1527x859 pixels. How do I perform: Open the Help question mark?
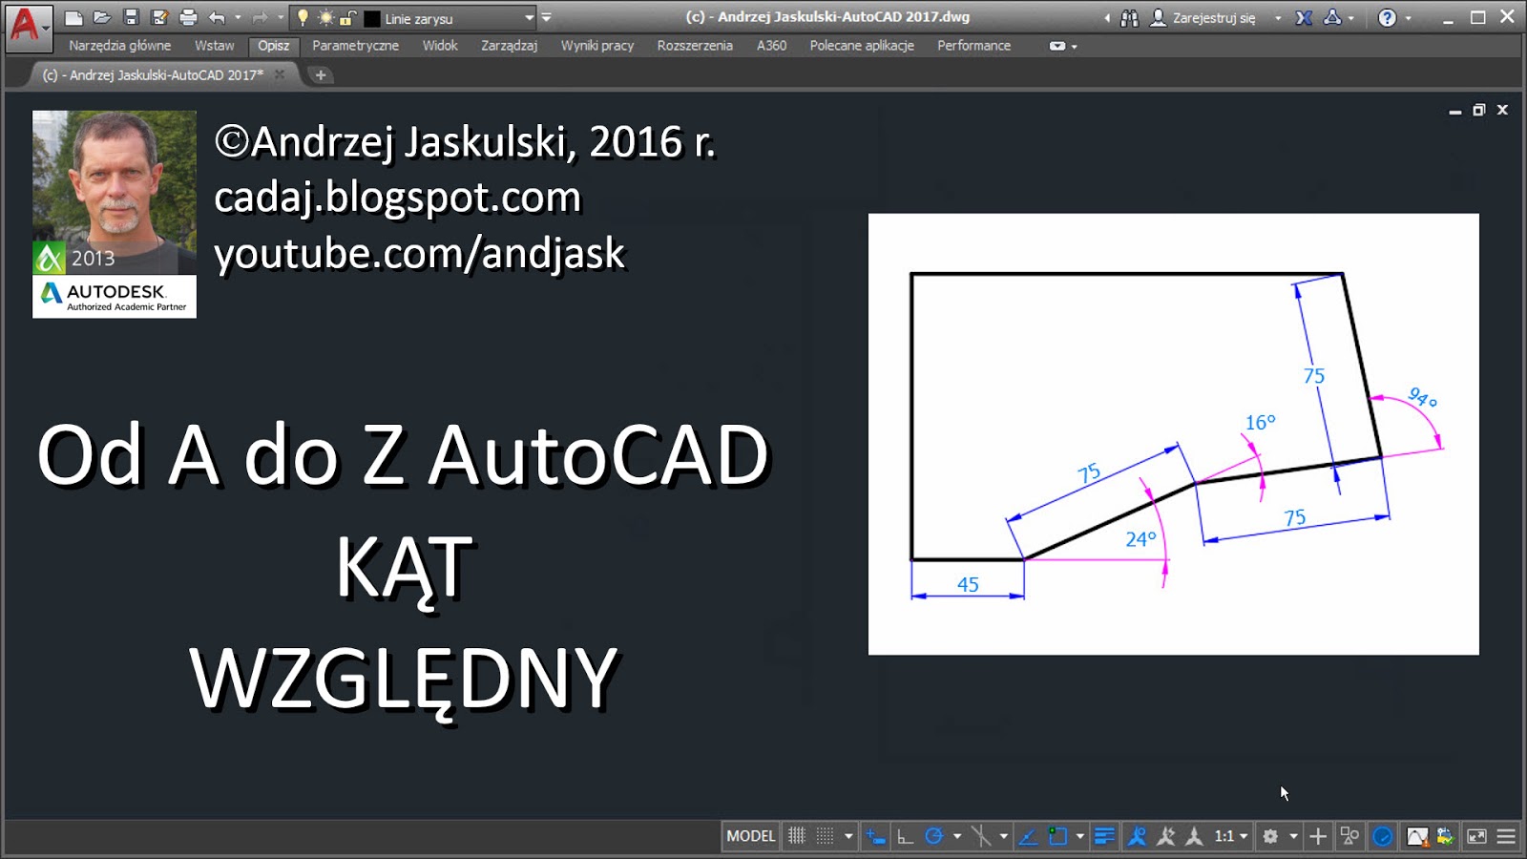tap(1388, 17)
